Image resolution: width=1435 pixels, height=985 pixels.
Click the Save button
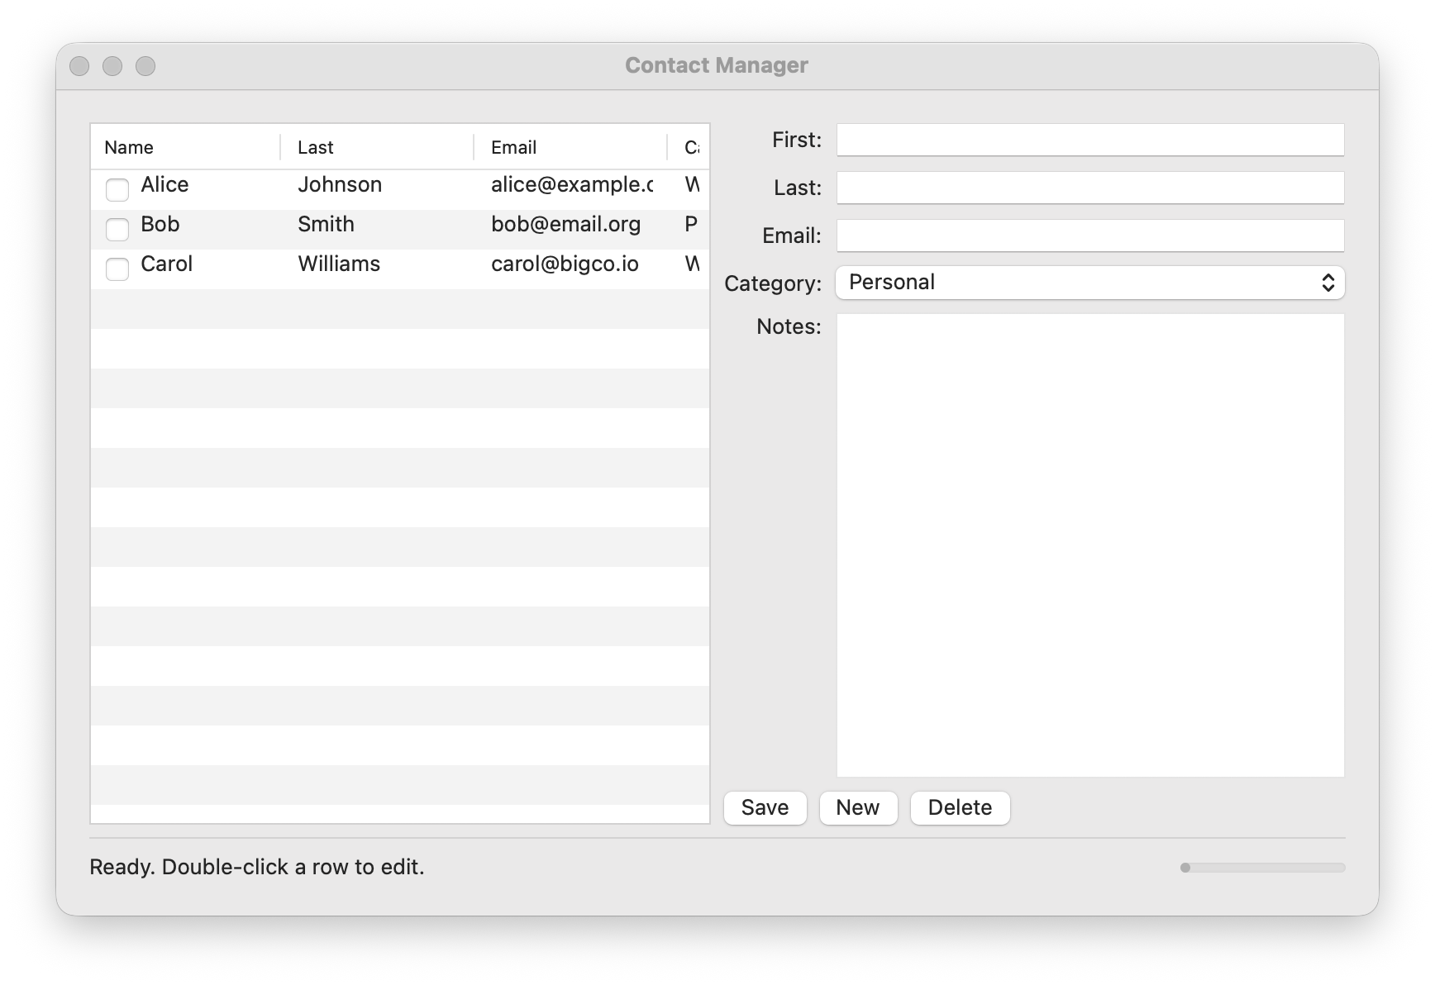765,807
